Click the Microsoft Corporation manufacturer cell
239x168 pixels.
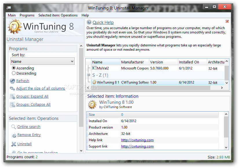135,68
